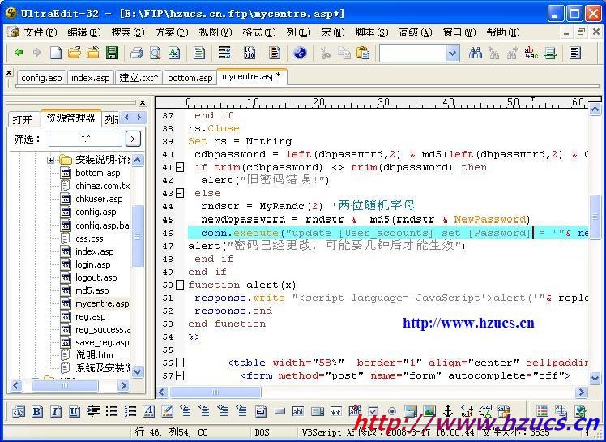This screenshot has width=606, height=442.
Task: Insert anchor using the anchor icon
Action: pyautogui.click(x=448, y=411)
